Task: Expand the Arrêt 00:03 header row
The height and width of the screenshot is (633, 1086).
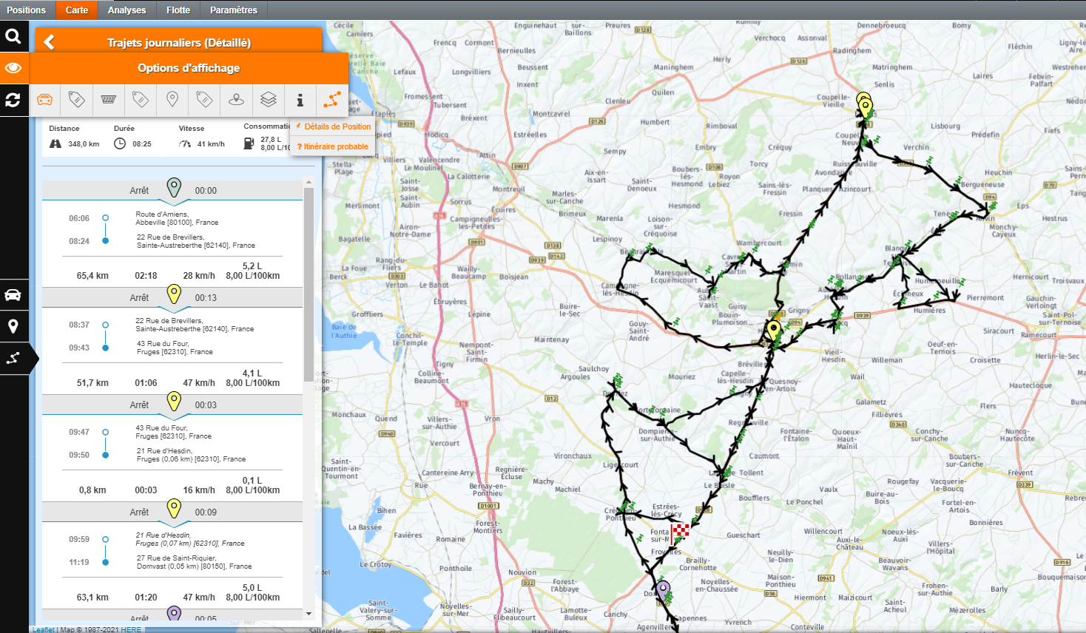Action: 172,405
